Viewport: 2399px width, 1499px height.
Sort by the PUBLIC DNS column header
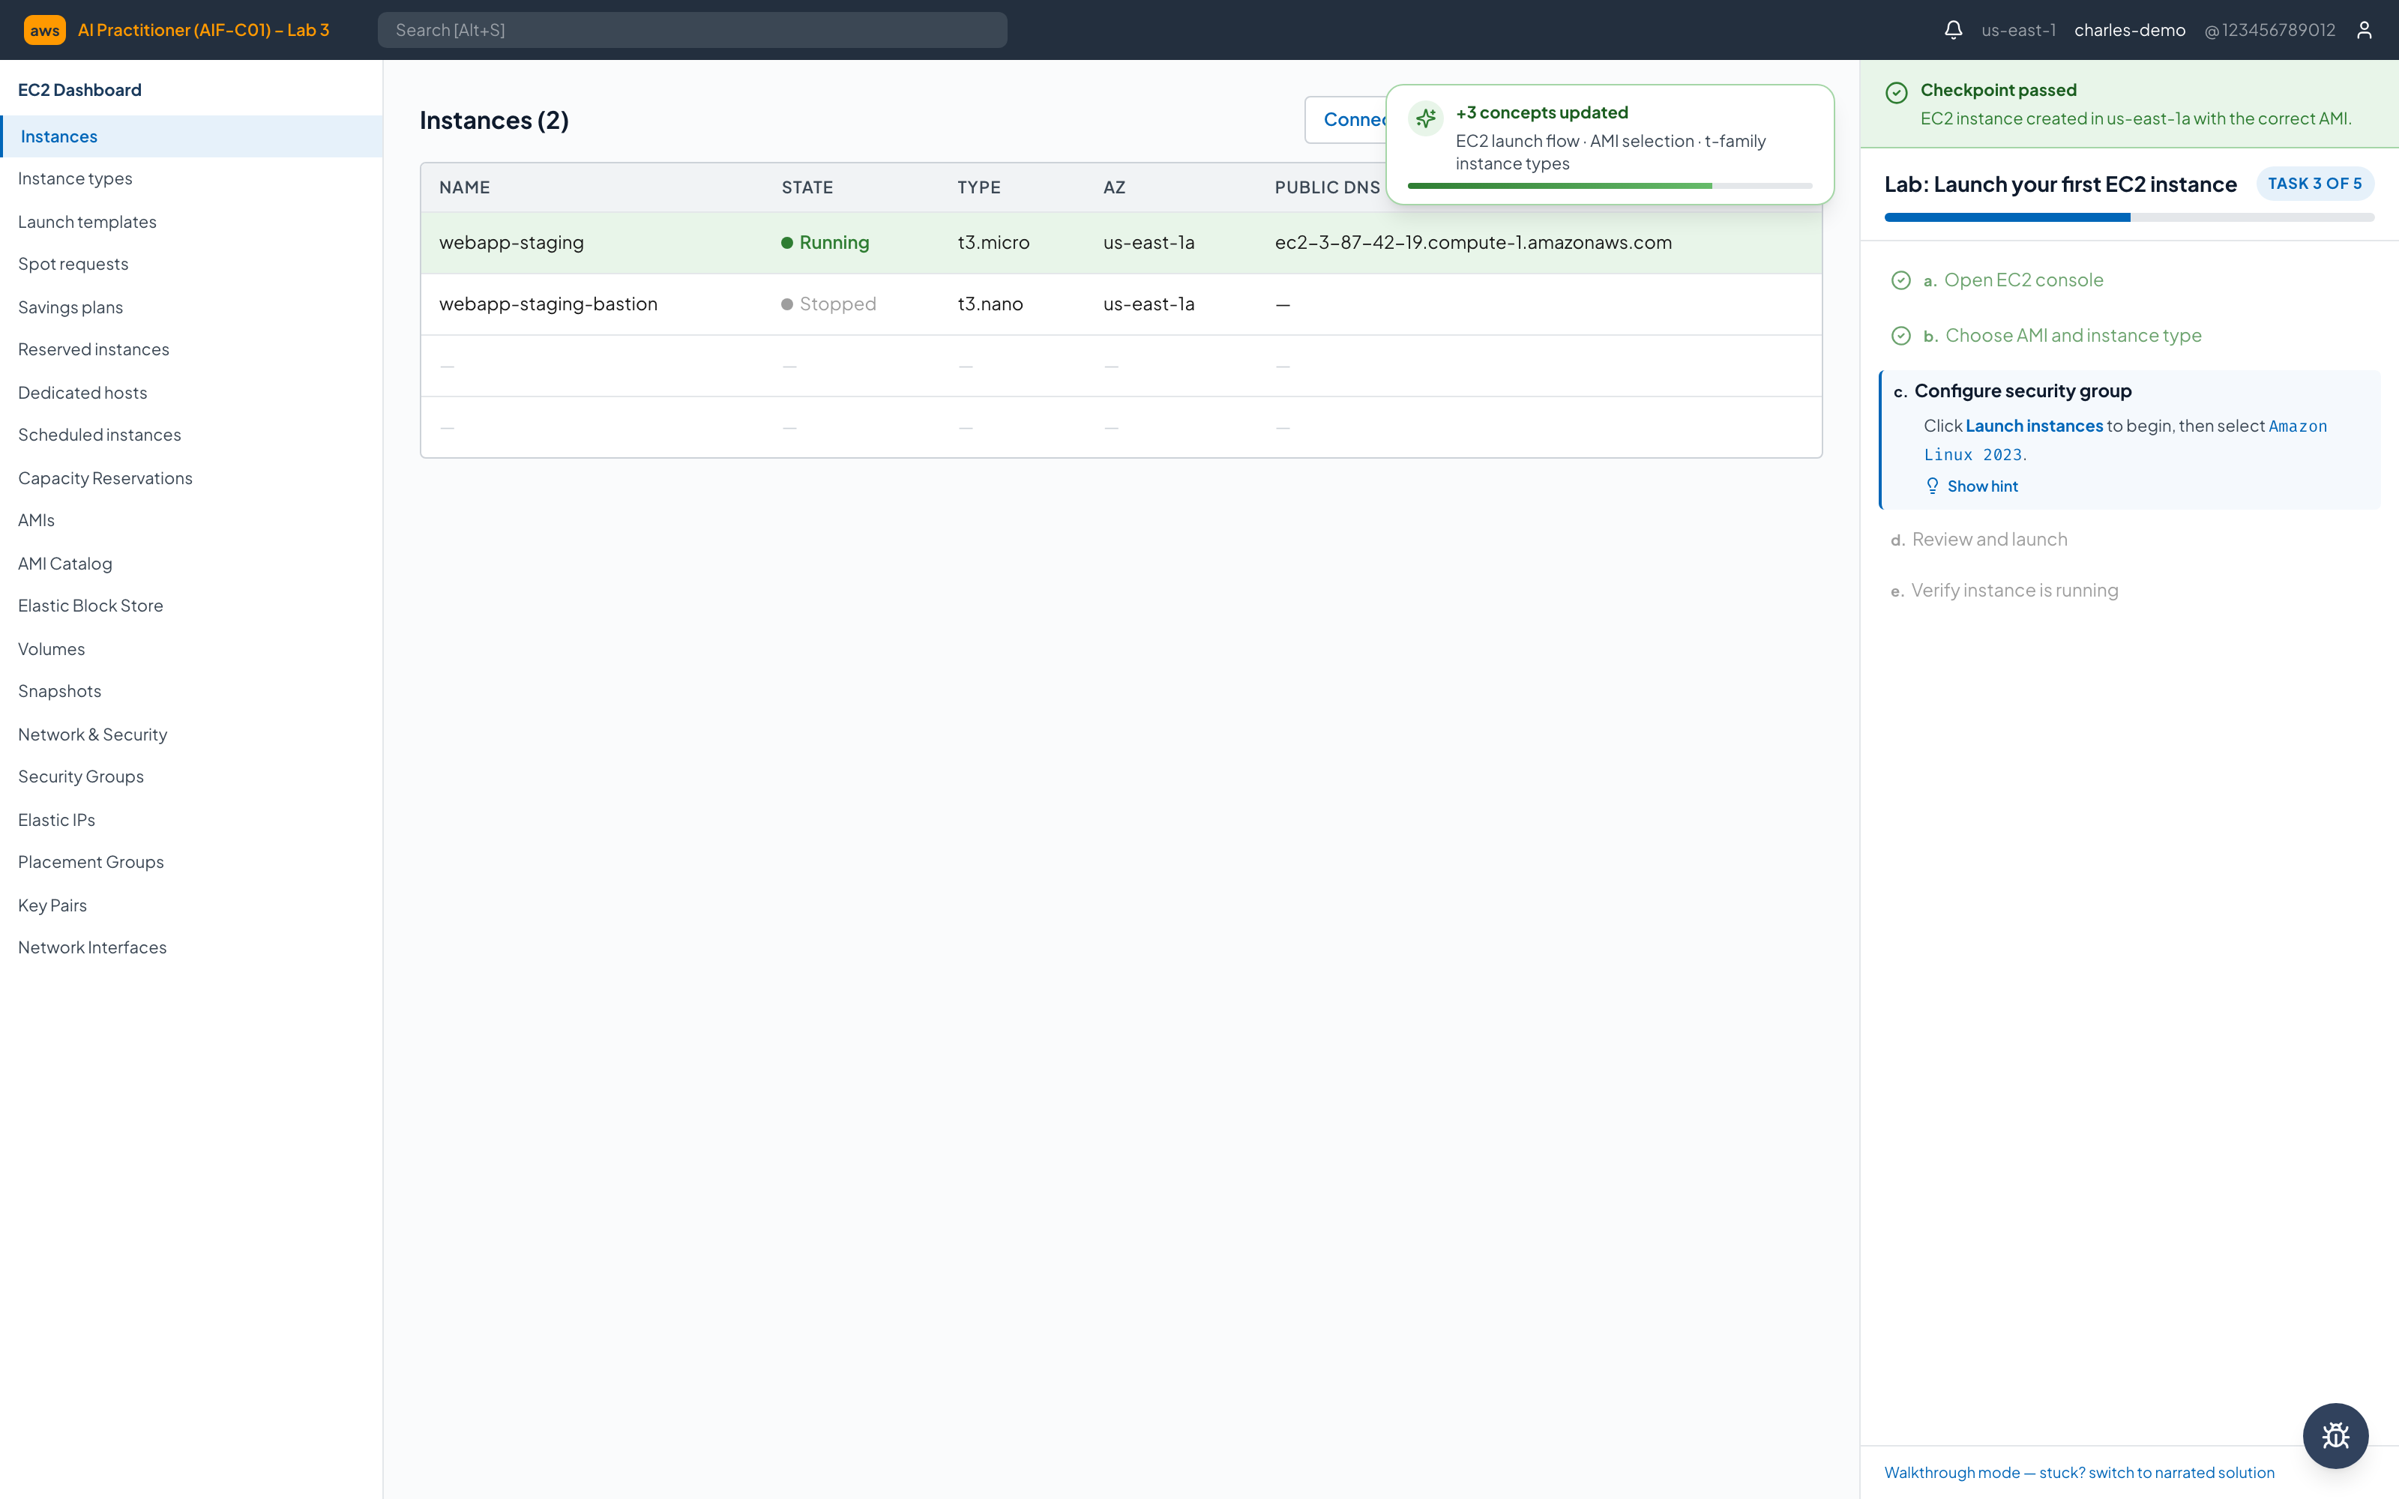(1328, 187)
